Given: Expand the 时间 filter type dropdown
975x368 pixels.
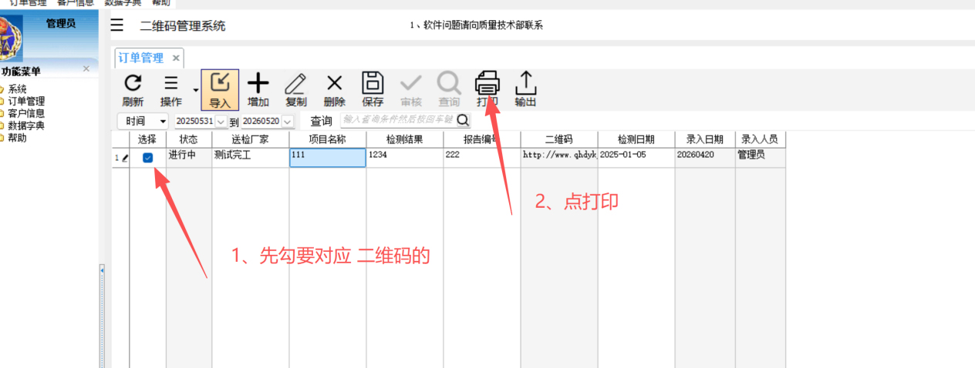Looking at the screenshot, I should click(163, 122).
